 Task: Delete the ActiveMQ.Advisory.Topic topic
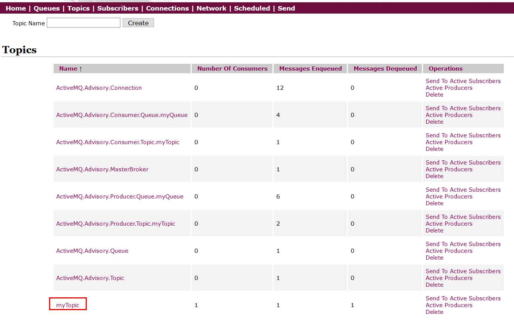[x=434, y=285]
